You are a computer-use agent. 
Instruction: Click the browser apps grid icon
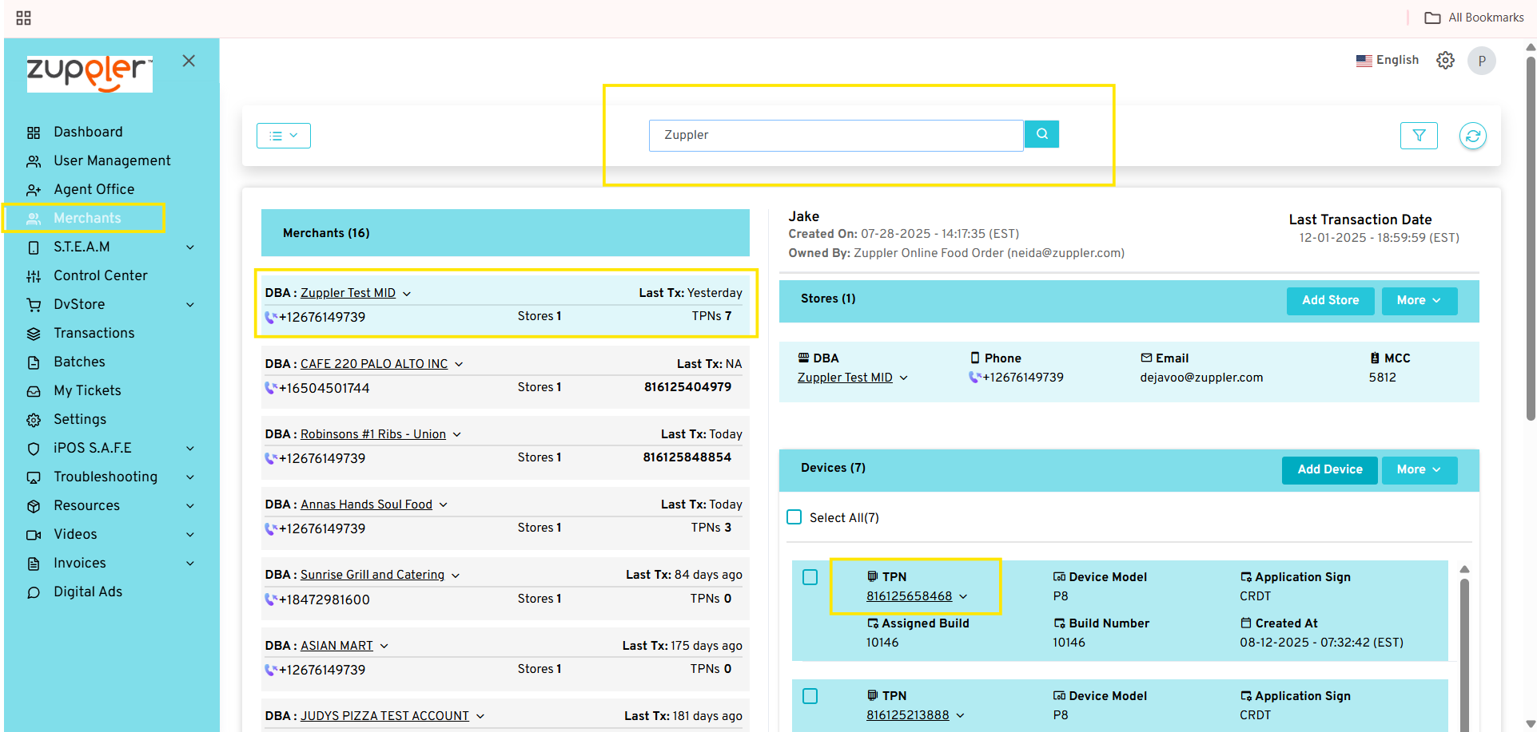tap(23, 18)
